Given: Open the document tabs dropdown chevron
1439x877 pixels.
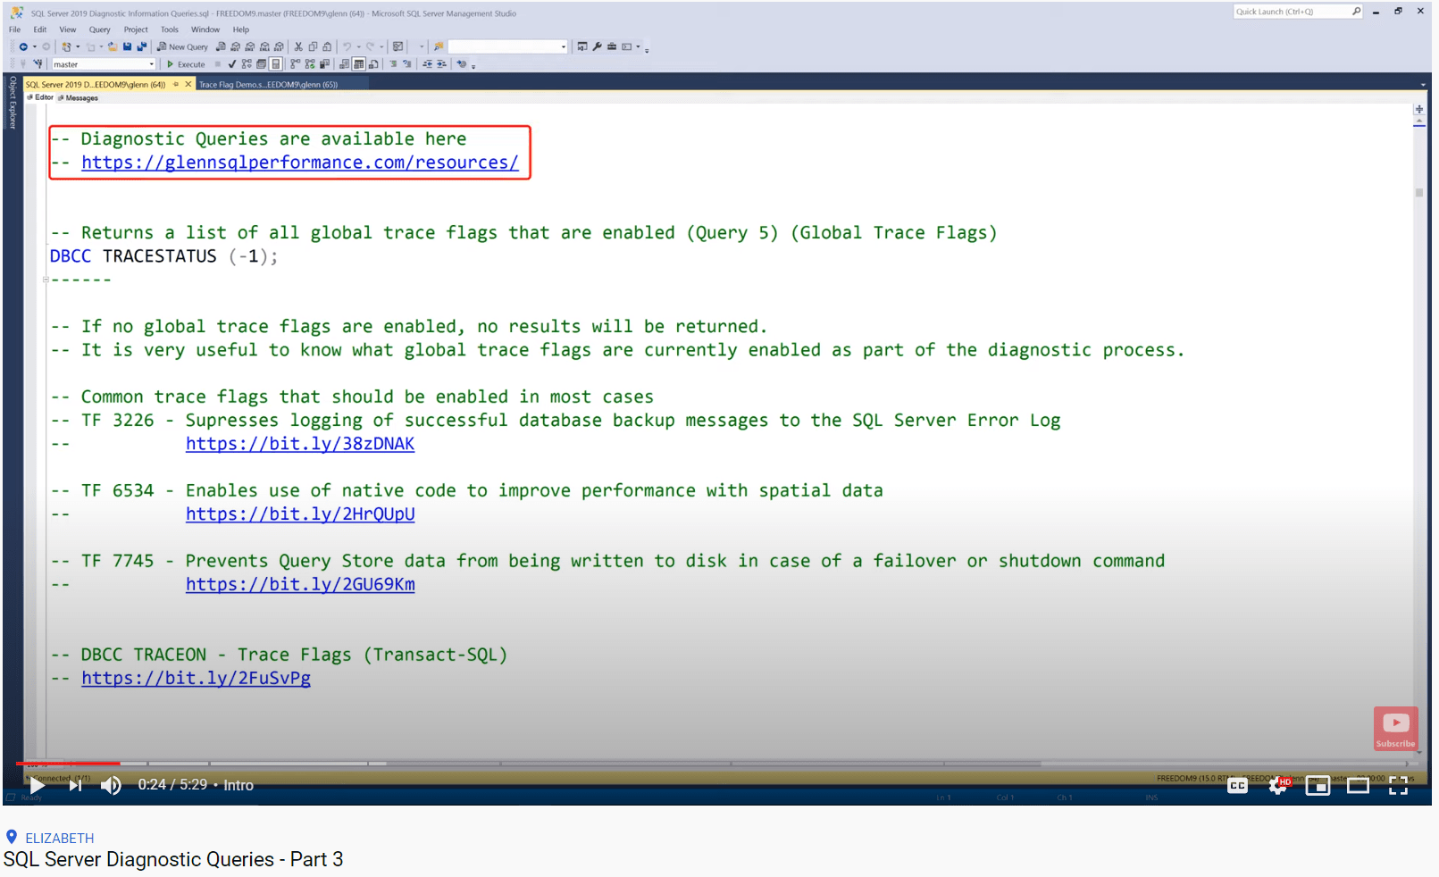Looking at the screenshot, I should click(1423, 83).
